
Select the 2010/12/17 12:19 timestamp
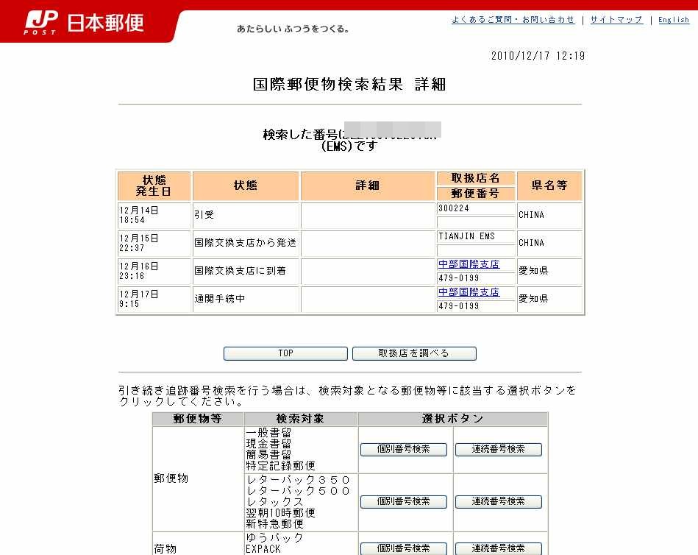[538, 56]
